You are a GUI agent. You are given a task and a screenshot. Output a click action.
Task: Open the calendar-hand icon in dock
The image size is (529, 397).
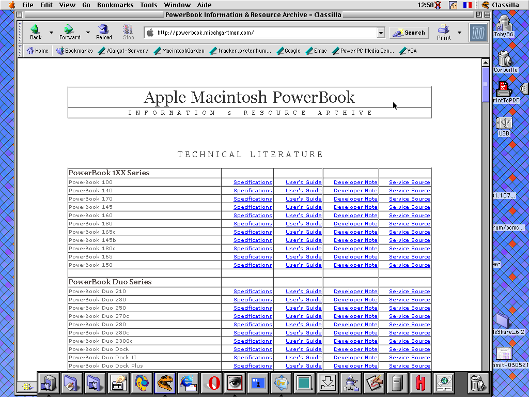[118, 383]
